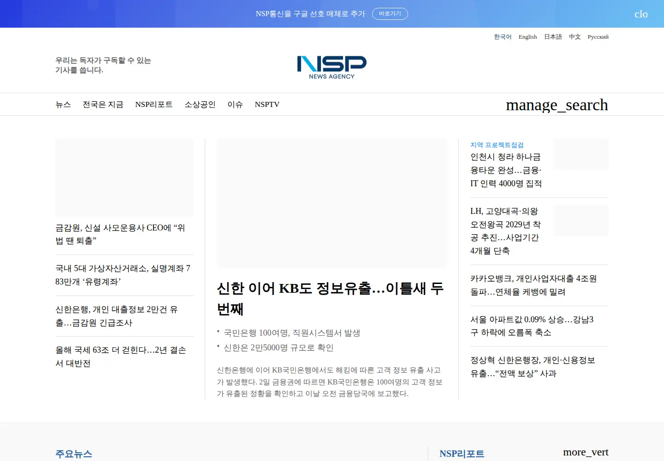664x461 pixels.
Task: Switch language to 中文
Action: tap(575, 37)
